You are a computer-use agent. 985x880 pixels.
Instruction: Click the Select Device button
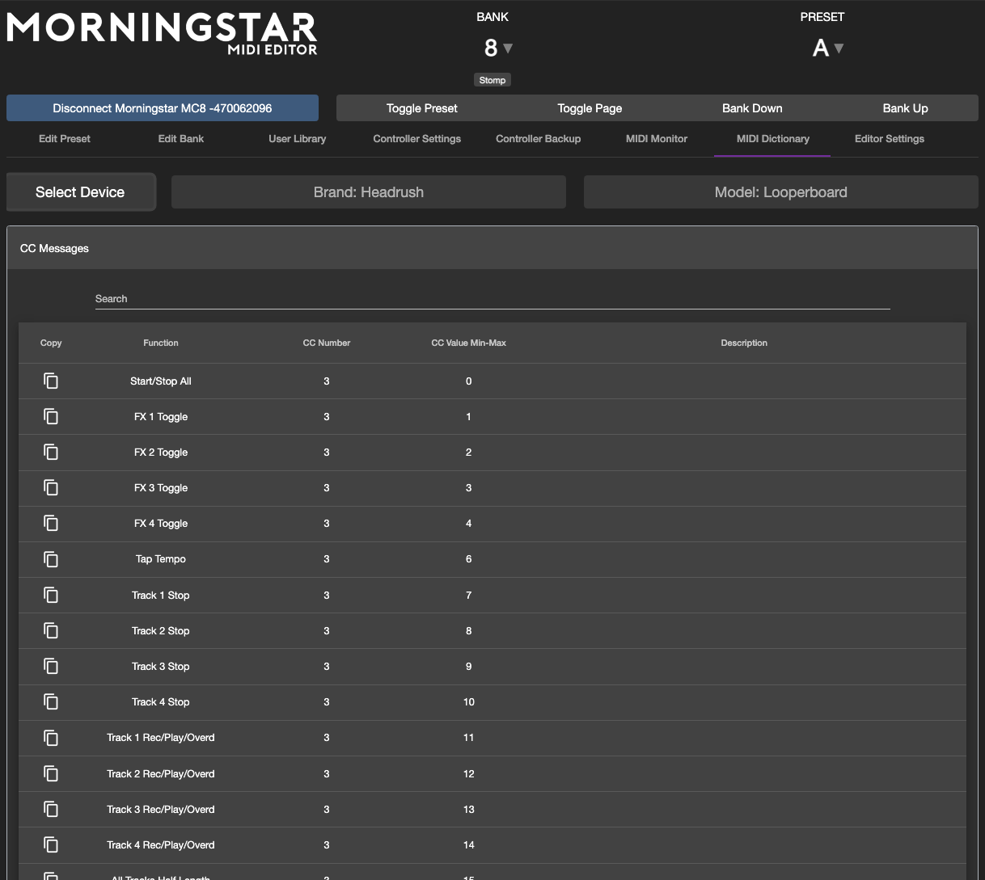tap(80, 192)
